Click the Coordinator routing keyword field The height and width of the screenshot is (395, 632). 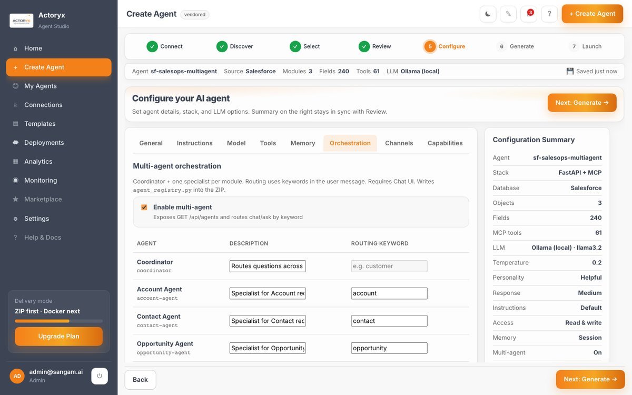[x=389, y=266]
